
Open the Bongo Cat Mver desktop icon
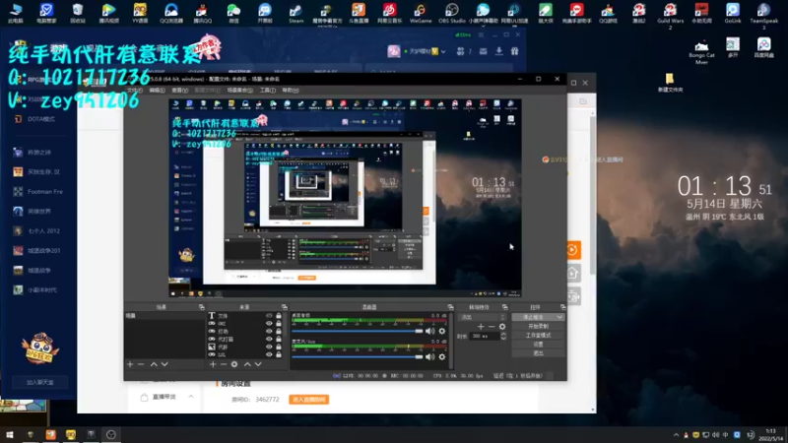[x=701, y=51]
